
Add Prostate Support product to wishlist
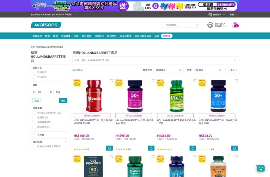[153, 157]
